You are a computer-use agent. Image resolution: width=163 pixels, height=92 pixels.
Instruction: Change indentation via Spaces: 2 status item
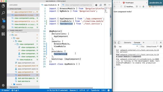[x=74, y=90]
